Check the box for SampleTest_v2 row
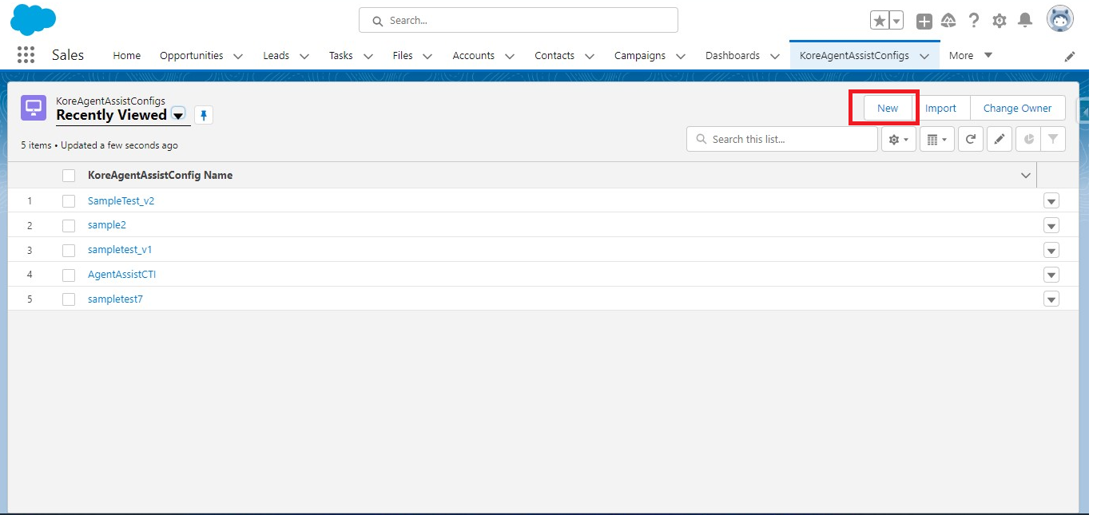This screenshot has width=1097, height=515. [x=69, y=201]
